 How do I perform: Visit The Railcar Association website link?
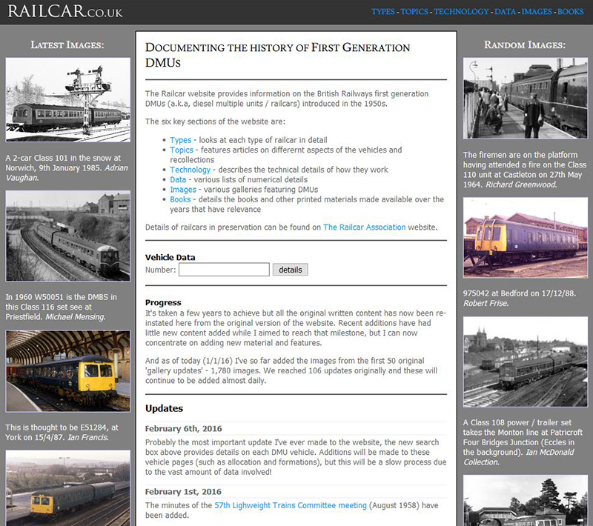[x=364, y=227]
